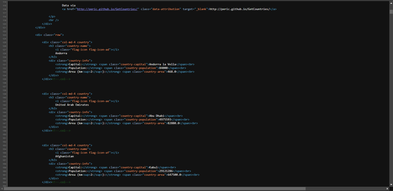Click the capital text Andorra la Vella
Screen dimensions: 393x191
162,64
